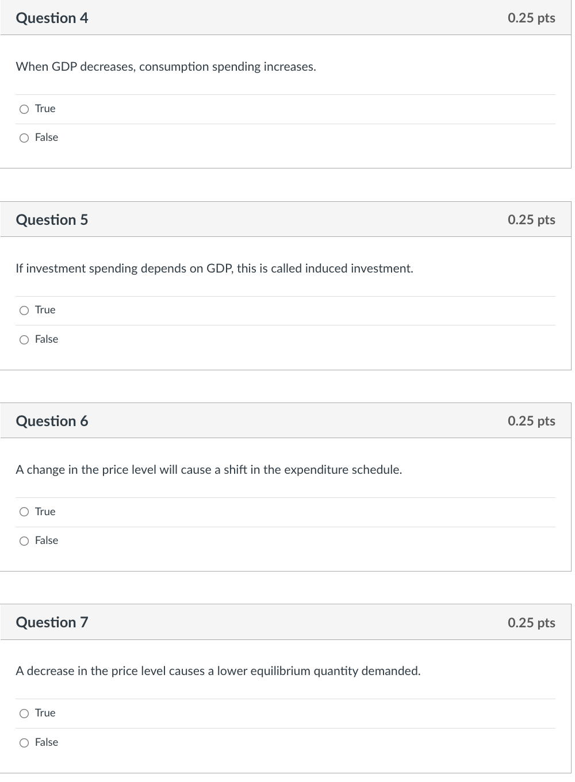
Task: Choose False for Question 5 induced investment
Action: (x=24, y=340)
